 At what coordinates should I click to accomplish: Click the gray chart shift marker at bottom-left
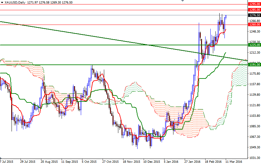click(x=1, y=158)
